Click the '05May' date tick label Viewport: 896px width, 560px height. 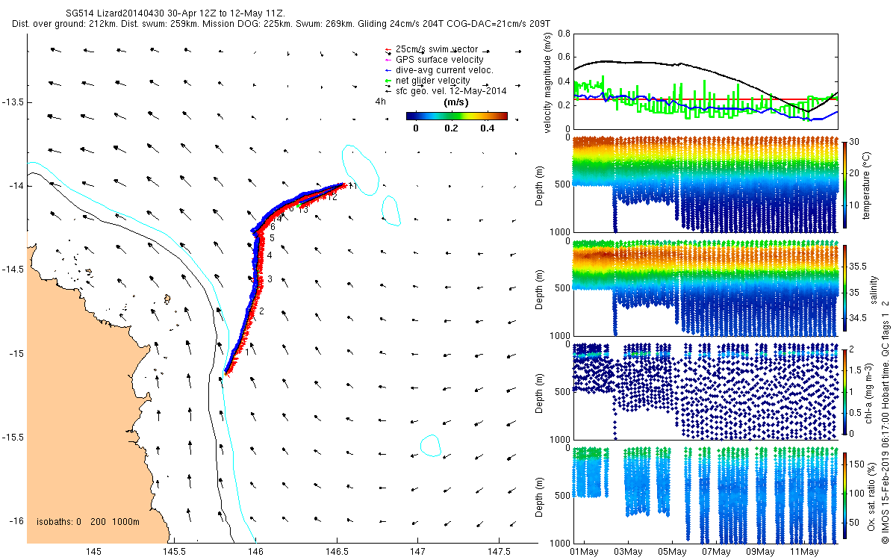(x=672, y=552)
